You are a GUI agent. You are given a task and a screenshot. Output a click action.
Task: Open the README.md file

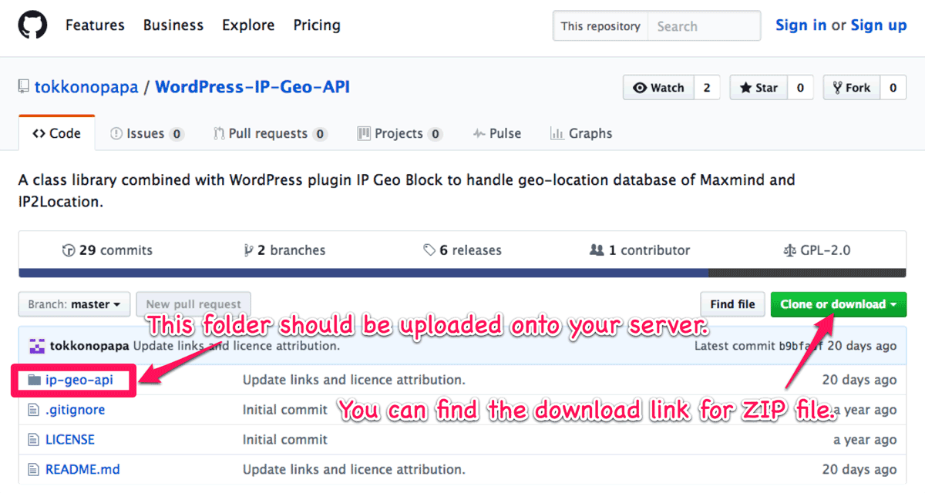(82, 469)
